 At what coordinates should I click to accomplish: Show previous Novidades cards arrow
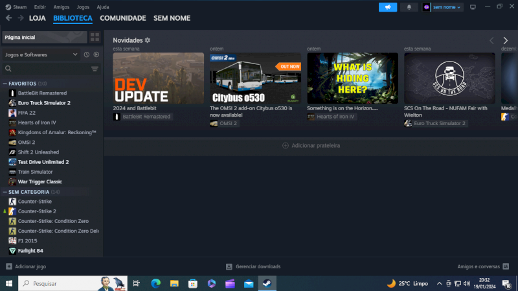[x=491, y=40]
